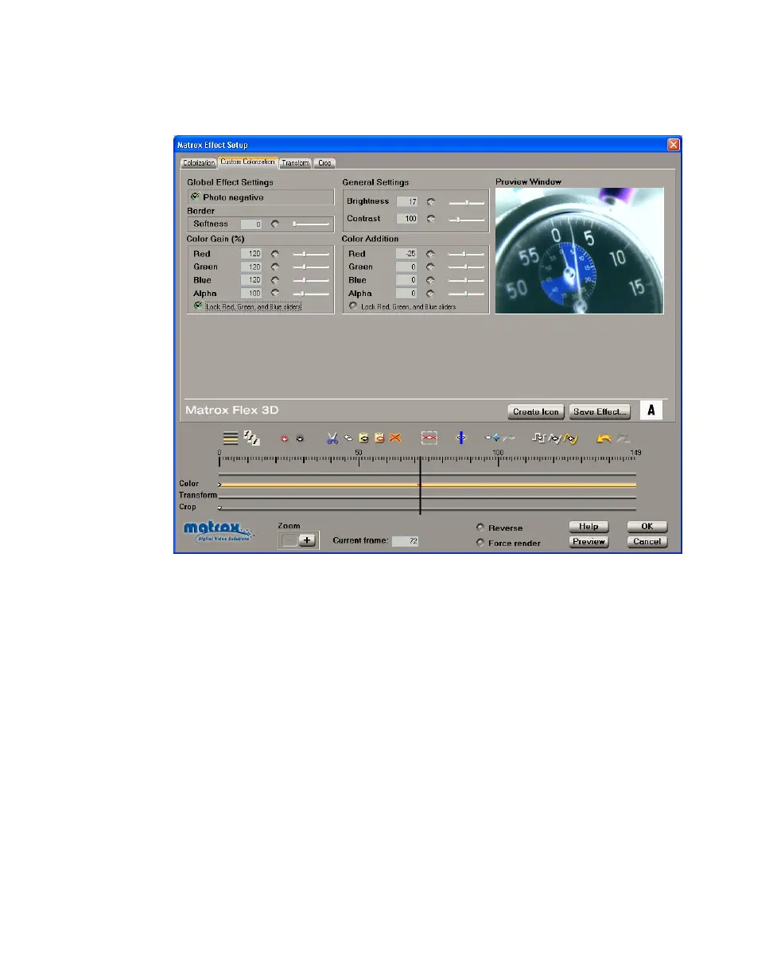Click the Softness value field

[252, 224]
